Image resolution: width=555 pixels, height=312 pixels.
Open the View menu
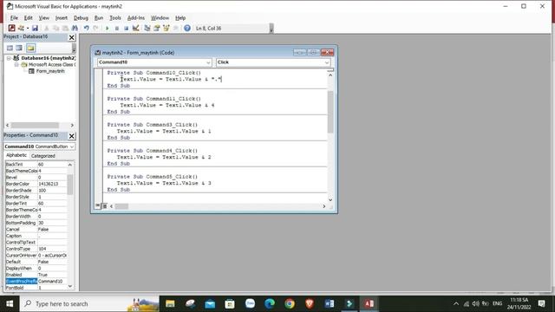click(44, 17)
